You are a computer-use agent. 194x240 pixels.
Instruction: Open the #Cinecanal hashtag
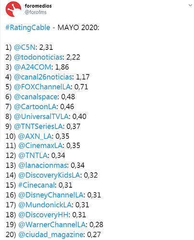(36, 185)
